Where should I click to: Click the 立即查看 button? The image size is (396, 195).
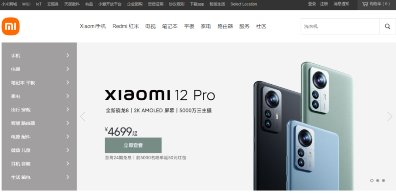[x=133, y=145]
